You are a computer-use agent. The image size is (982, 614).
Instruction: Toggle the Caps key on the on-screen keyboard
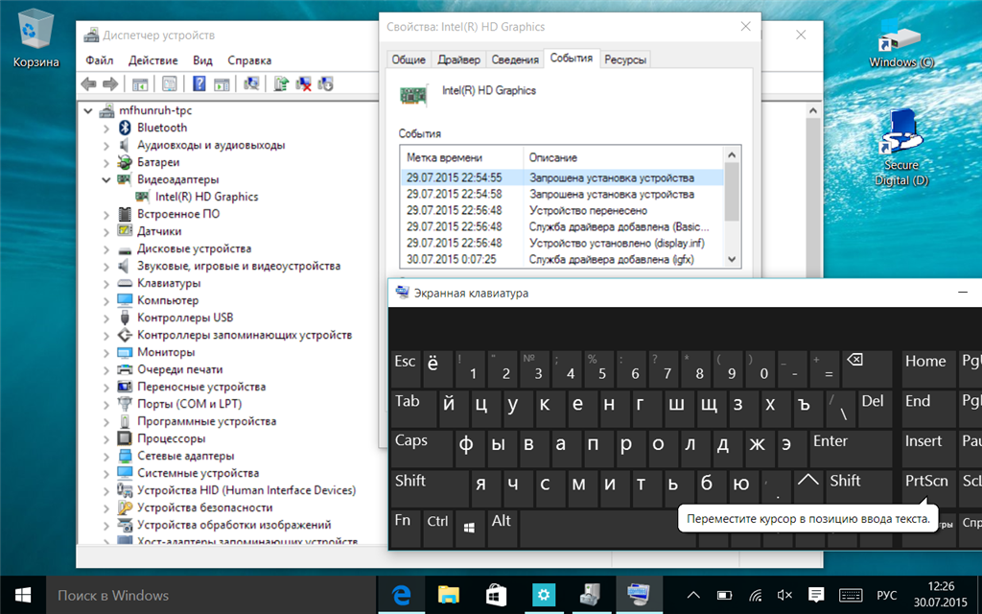tap(420, 447)
